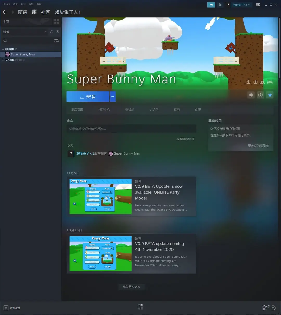Viewport: 281px width, 315px height.
Task: Toggle the ready-to-play filter icon
Action: [58, 32]
